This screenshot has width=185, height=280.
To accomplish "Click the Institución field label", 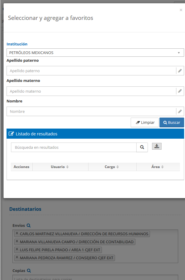I will [x=17, y=44].
